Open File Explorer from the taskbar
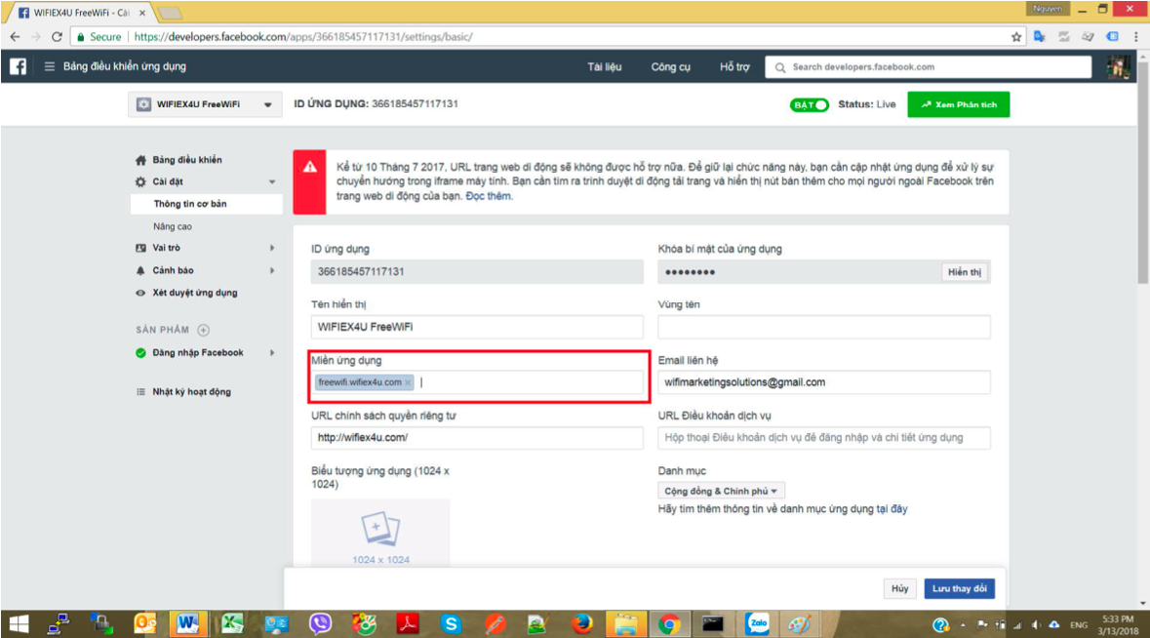Viewport: 1150px width, 638px height. coord(625,624)
